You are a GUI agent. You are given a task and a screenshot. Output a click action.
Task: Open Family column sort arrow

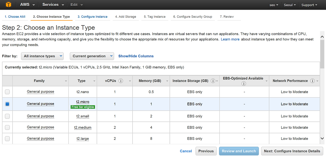click(66, 81)
